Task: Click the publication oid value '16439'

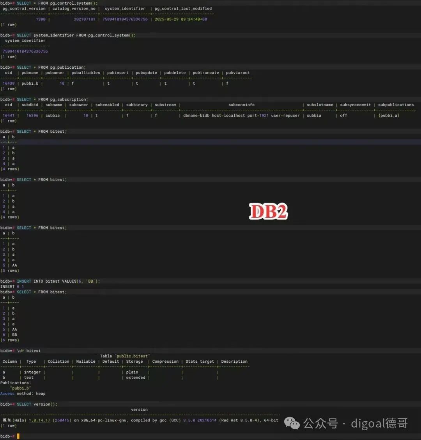Action: click(9, 83)
